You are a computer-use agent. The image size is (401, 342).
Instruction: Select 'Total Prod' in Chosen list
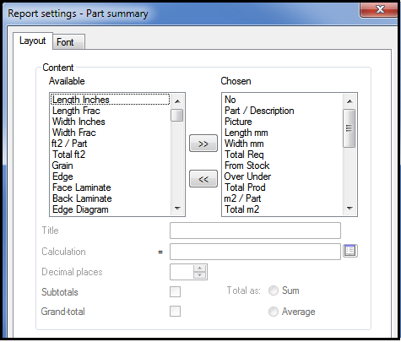pos(283,187)
